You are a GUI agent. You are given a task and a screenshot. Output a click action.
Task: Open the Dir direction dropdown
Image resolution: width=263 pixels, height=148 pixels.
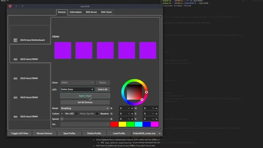click(x=85, y=124)
